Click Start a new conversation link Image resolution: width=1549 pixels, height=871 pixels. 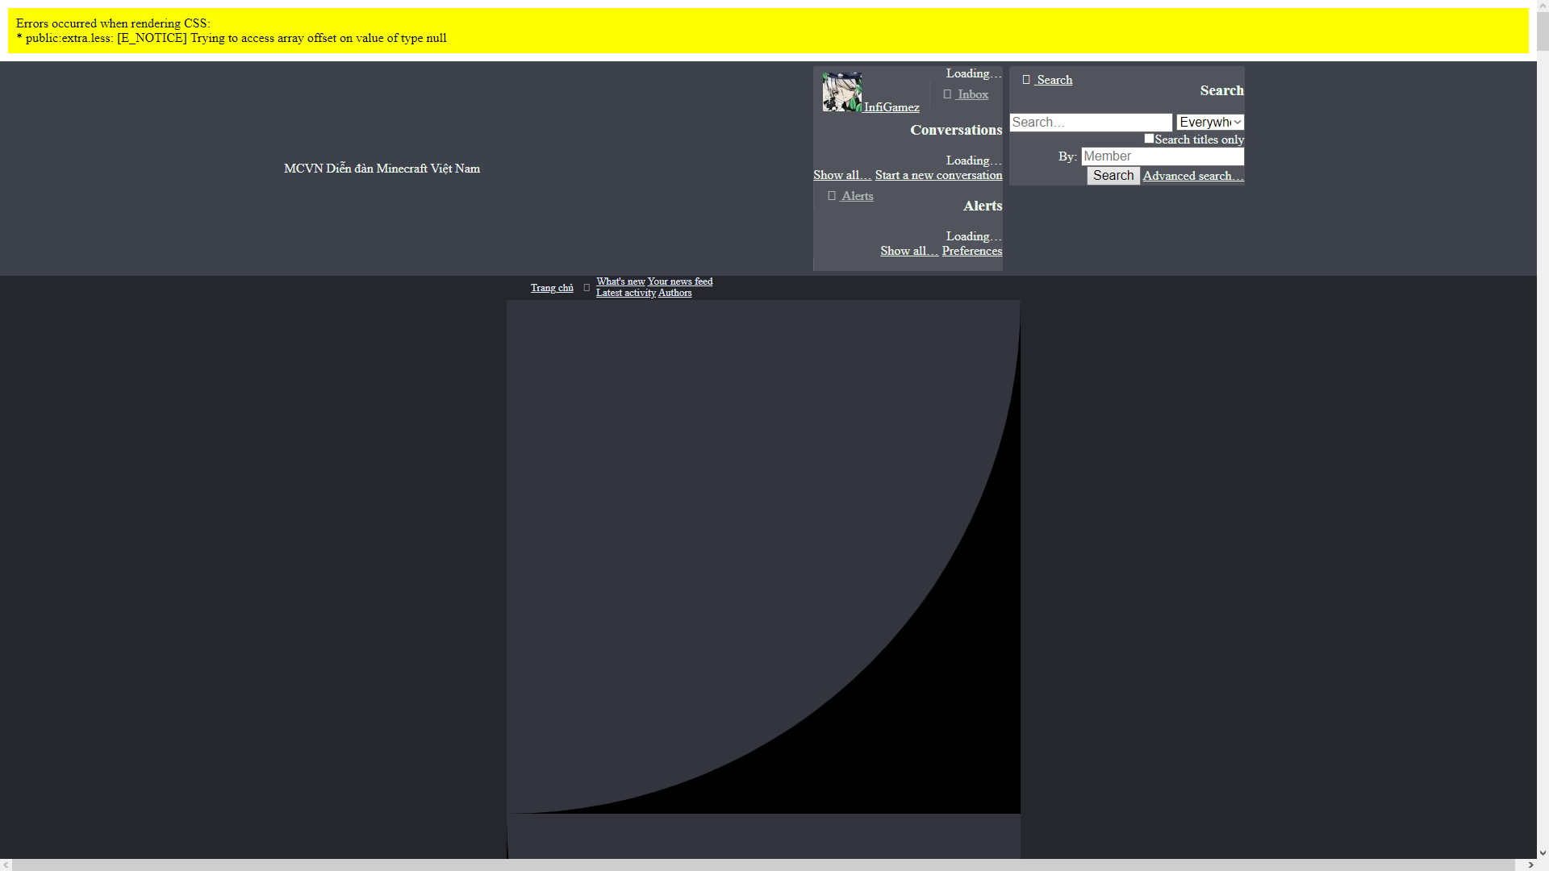[938, 175]
